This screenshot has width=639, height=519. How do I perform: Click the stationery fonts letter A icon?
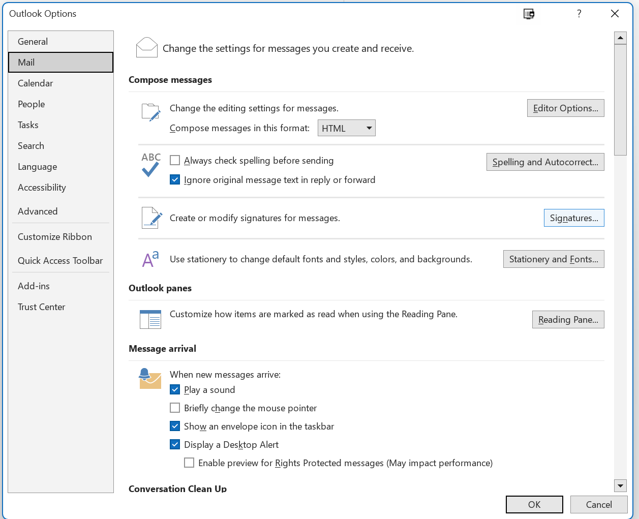[150, 259]
